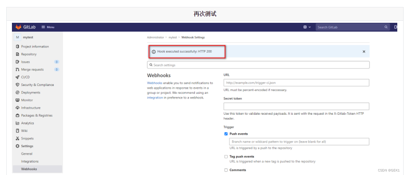Click the Wiki book icon
Image resolution: width=405 pixels, height=175 pixels.
tap(18, 130)
